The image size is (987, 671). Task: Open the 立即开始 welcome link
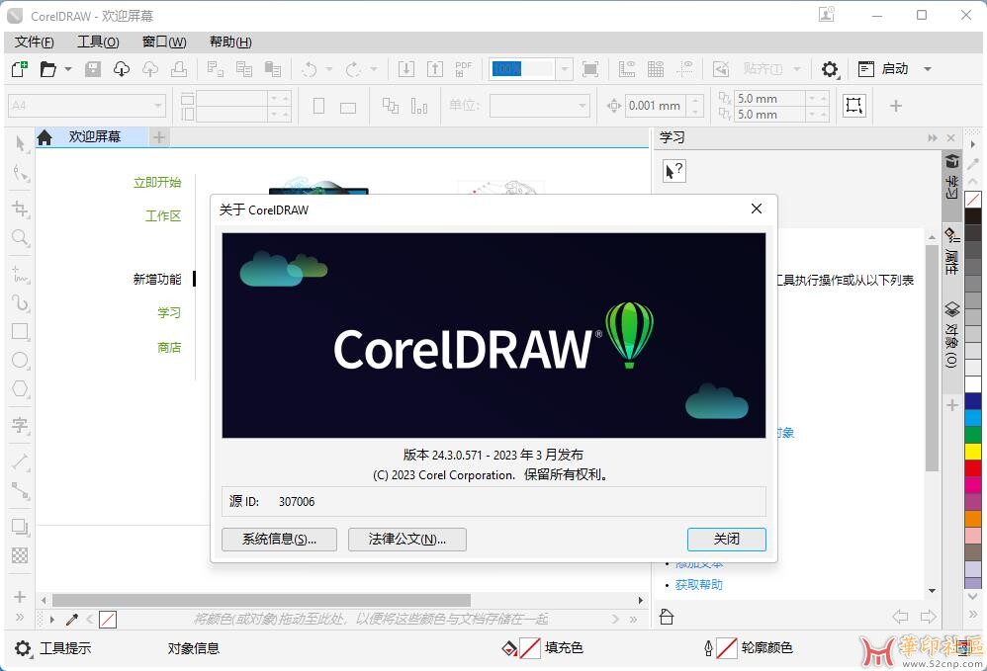(157, 183)
